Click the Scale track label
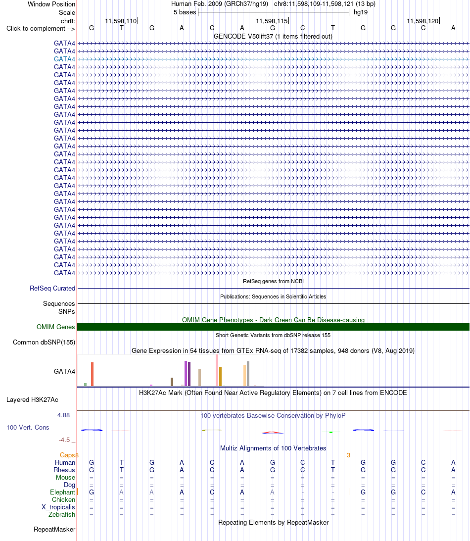 coord(67,12)
